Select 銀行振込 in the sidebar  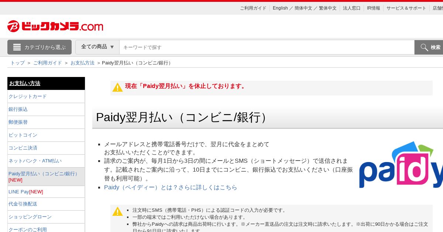(46, 109)
